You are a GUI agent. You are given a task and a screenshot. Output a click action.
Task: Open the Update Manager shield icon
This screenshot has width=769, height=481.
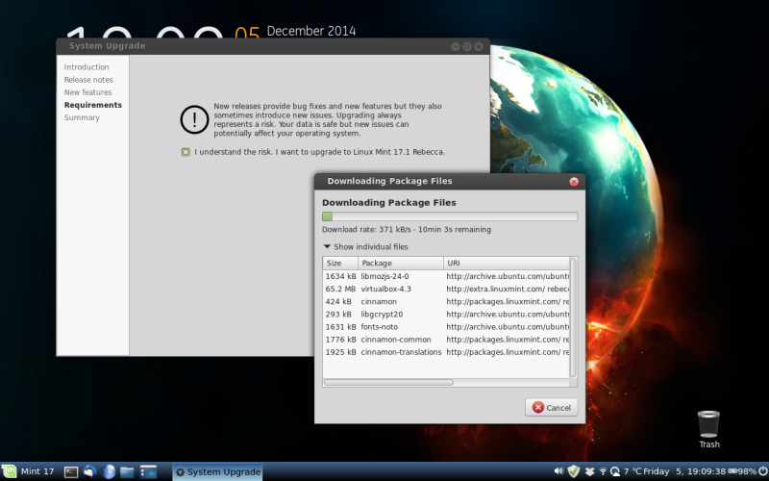[573, 471]
